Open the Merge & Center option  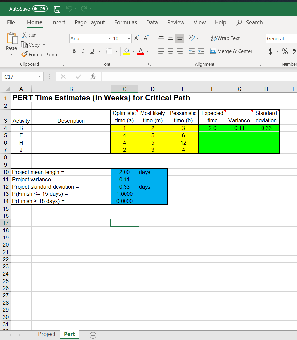point(234,51)
